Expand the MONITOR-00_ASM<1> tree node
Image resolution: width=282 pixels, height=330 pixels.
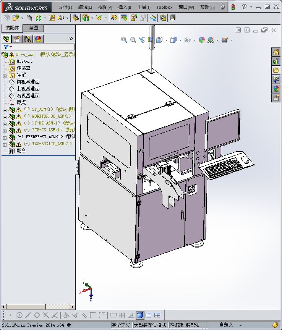[5, 117]
